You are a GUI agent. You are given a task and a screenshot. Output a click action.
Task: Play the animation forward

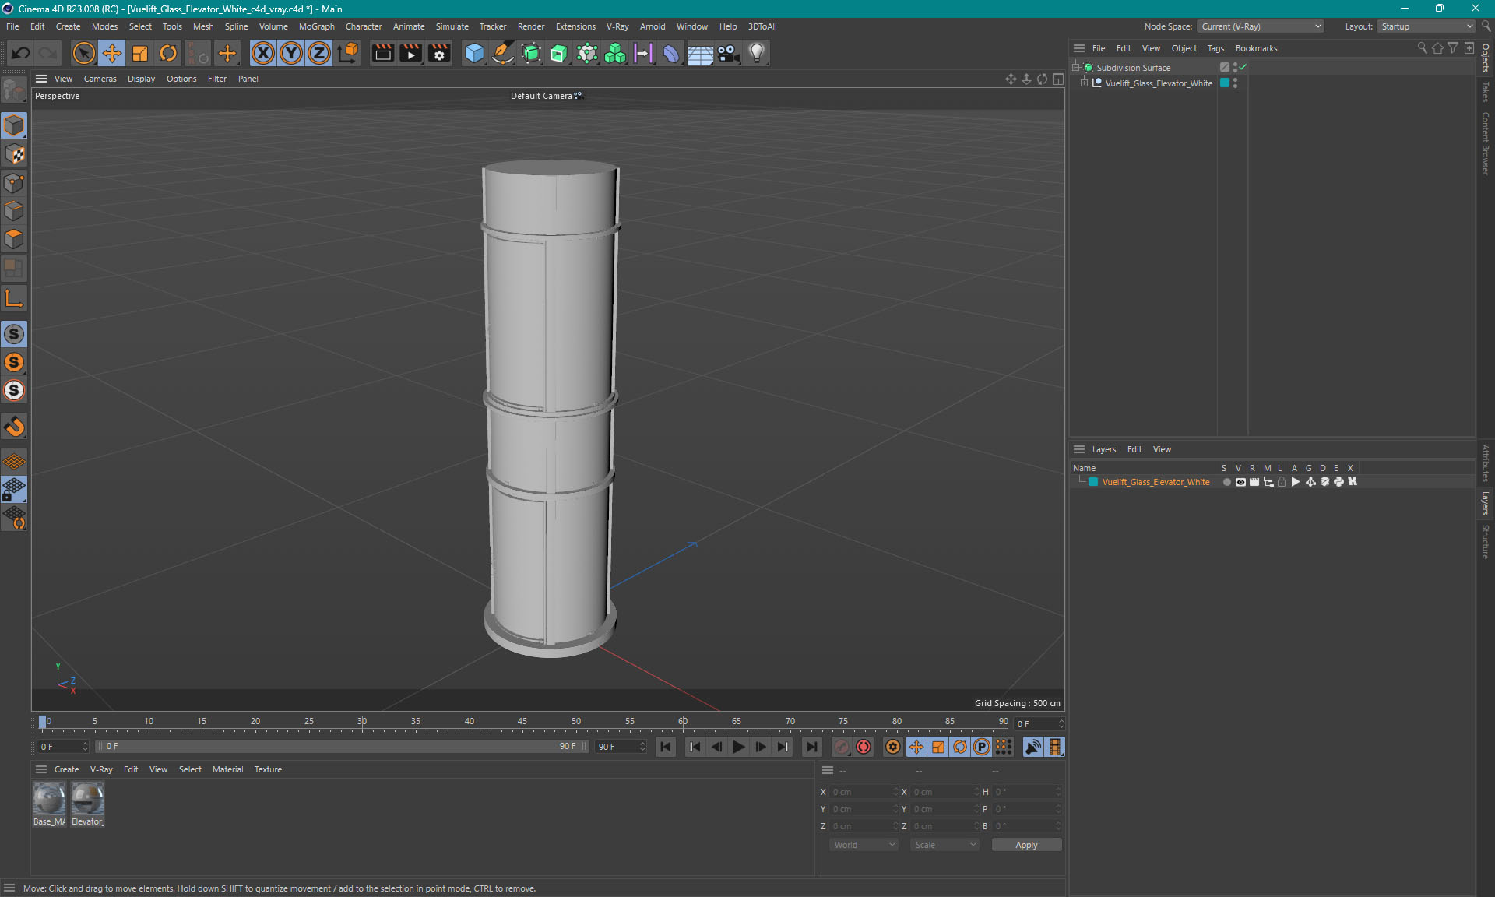738,747
